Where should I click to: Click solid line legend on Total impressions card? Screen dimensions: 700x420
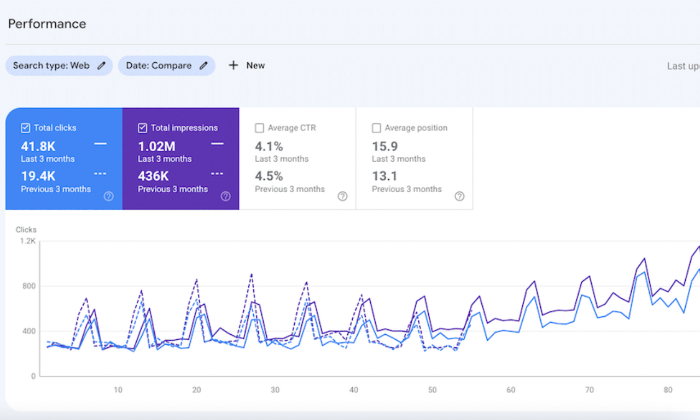[x=218, y=144]
